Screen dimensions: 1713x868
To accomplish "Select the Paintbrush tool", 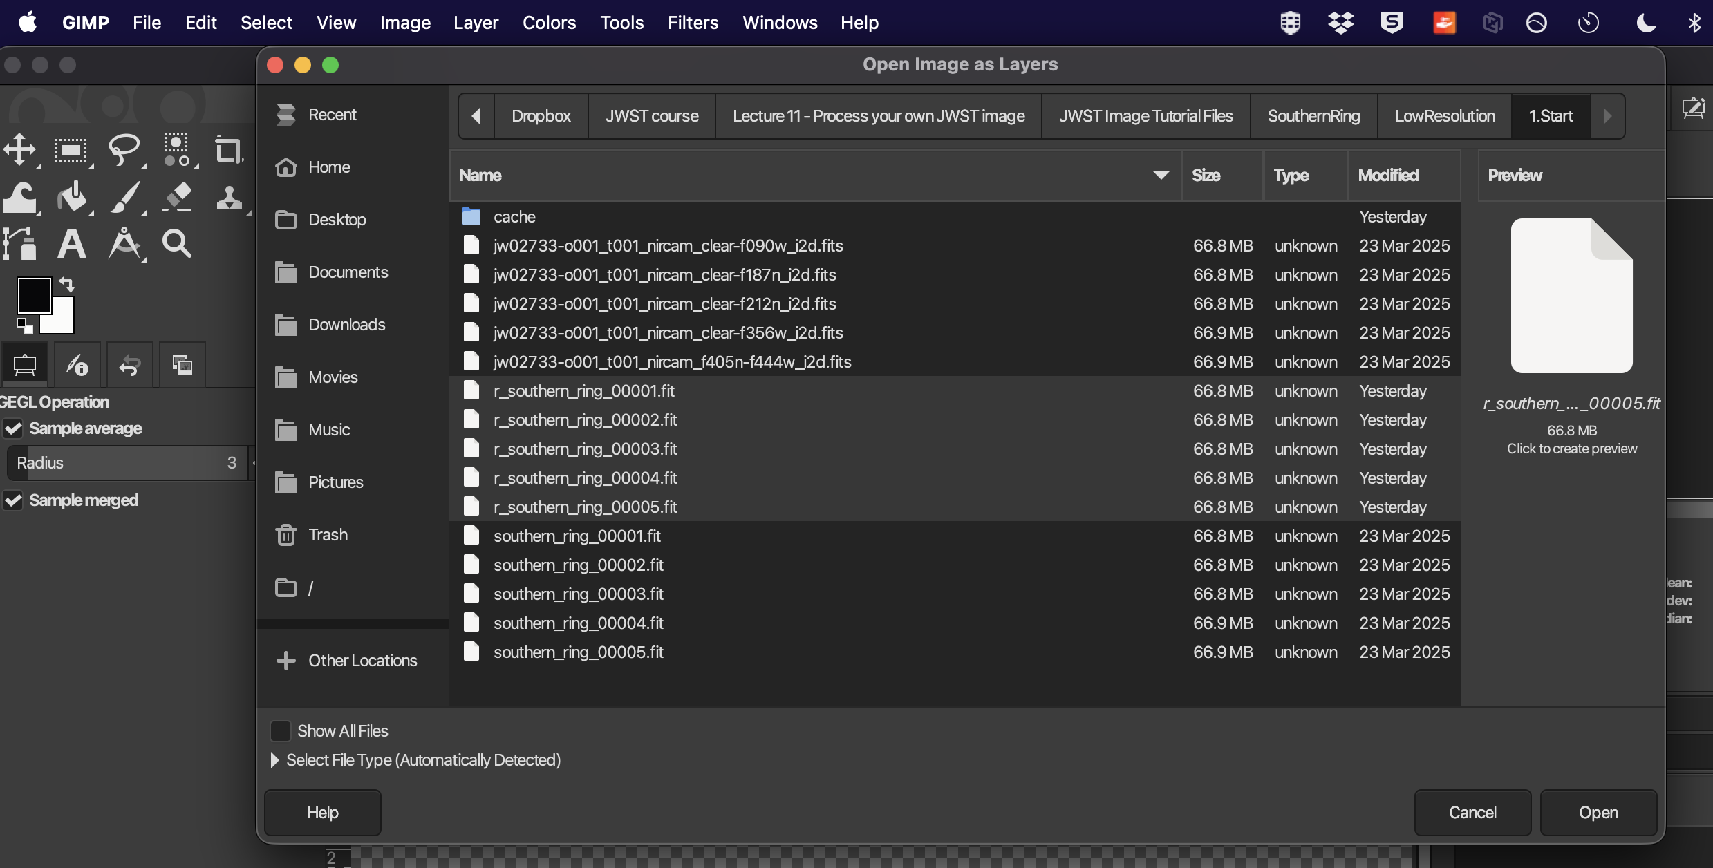I will coord(125,198).
